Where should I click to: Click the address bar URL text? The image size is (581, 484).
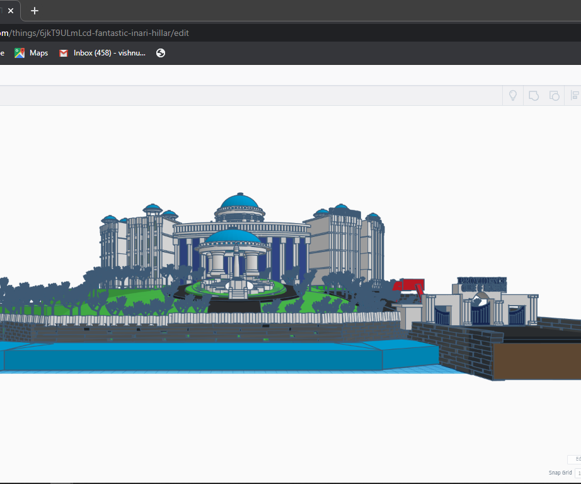(x=95, y=33)
